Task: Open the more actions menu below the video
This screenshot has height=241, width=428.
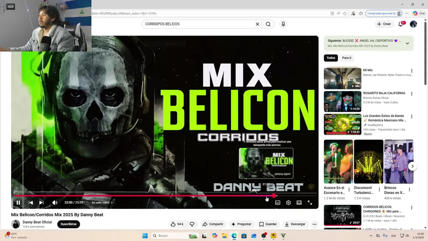Action: coord(314,224)
